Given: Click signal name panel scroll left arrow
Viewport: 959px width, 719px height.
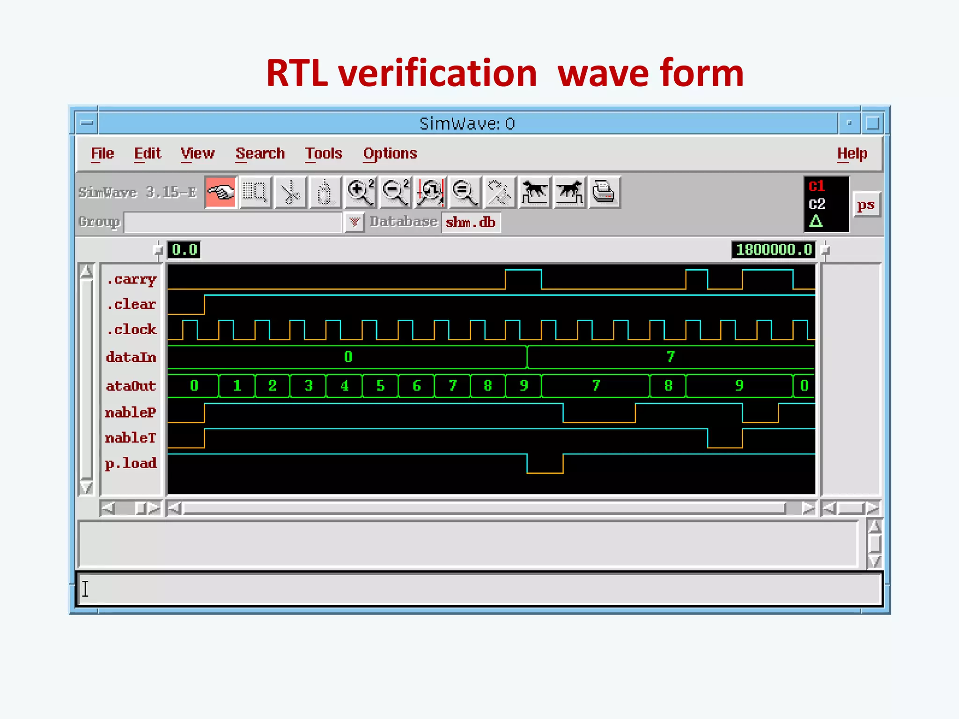Looking at the screenshot, I should (108, 508).
